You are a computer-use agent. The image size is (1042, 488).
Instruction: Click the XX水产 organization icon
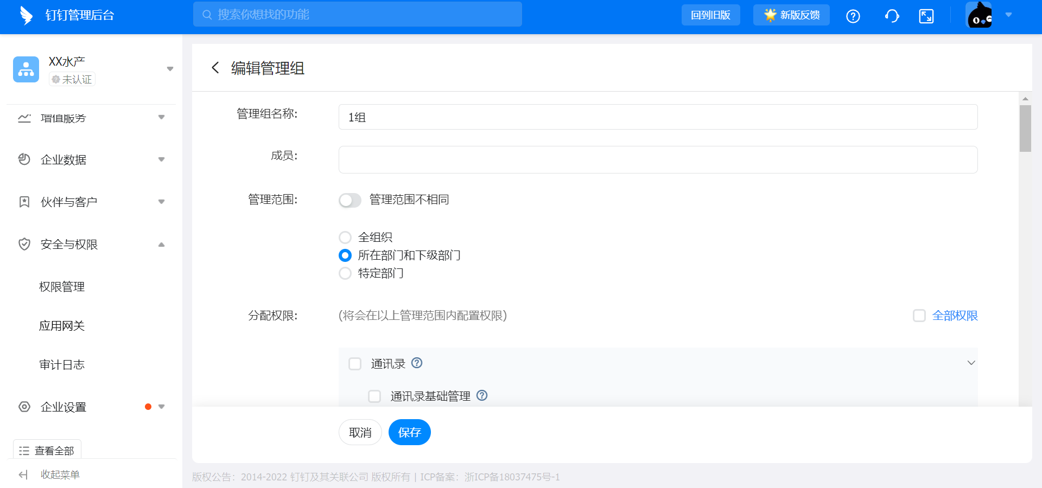click(26, 69)
